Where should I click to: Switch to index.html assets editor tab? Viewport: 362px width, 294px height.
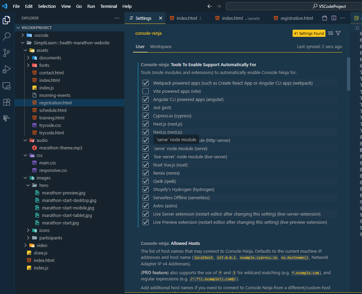coord(240,18)
